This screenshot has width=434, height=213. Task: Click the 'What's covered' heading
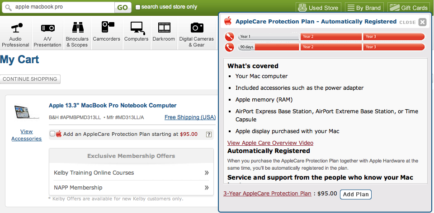click(253, 66)
